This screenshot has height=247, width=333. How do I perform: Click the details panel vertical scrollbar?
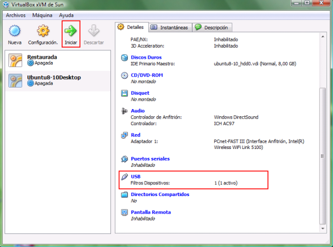click(322, 138)
